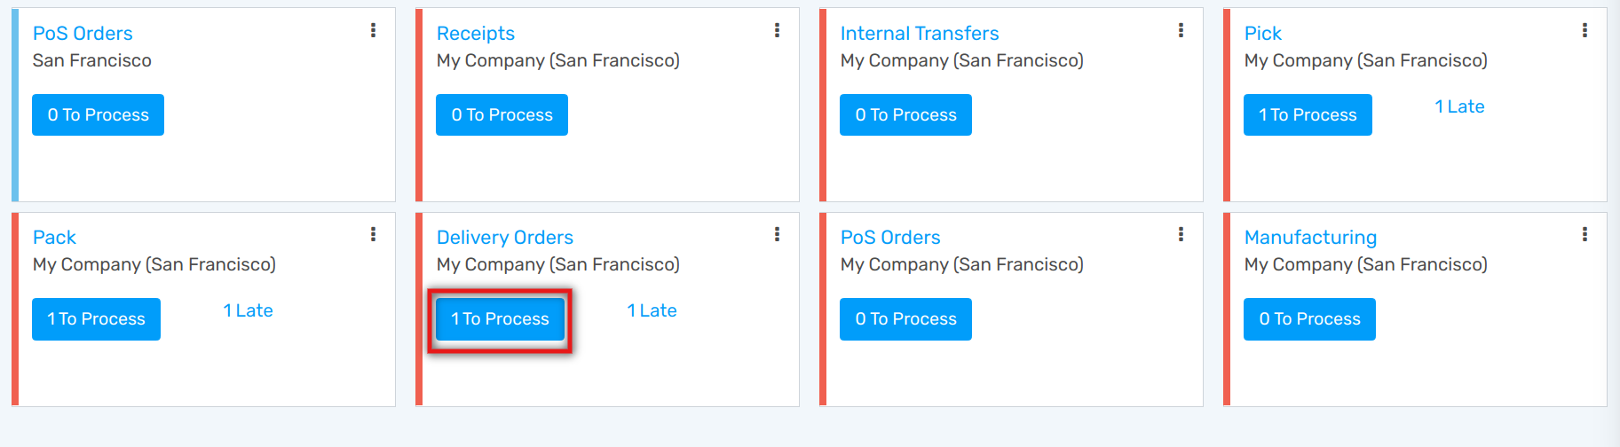Open the Manufacturing title link
1620x447 pixels.
[1310, 238]
